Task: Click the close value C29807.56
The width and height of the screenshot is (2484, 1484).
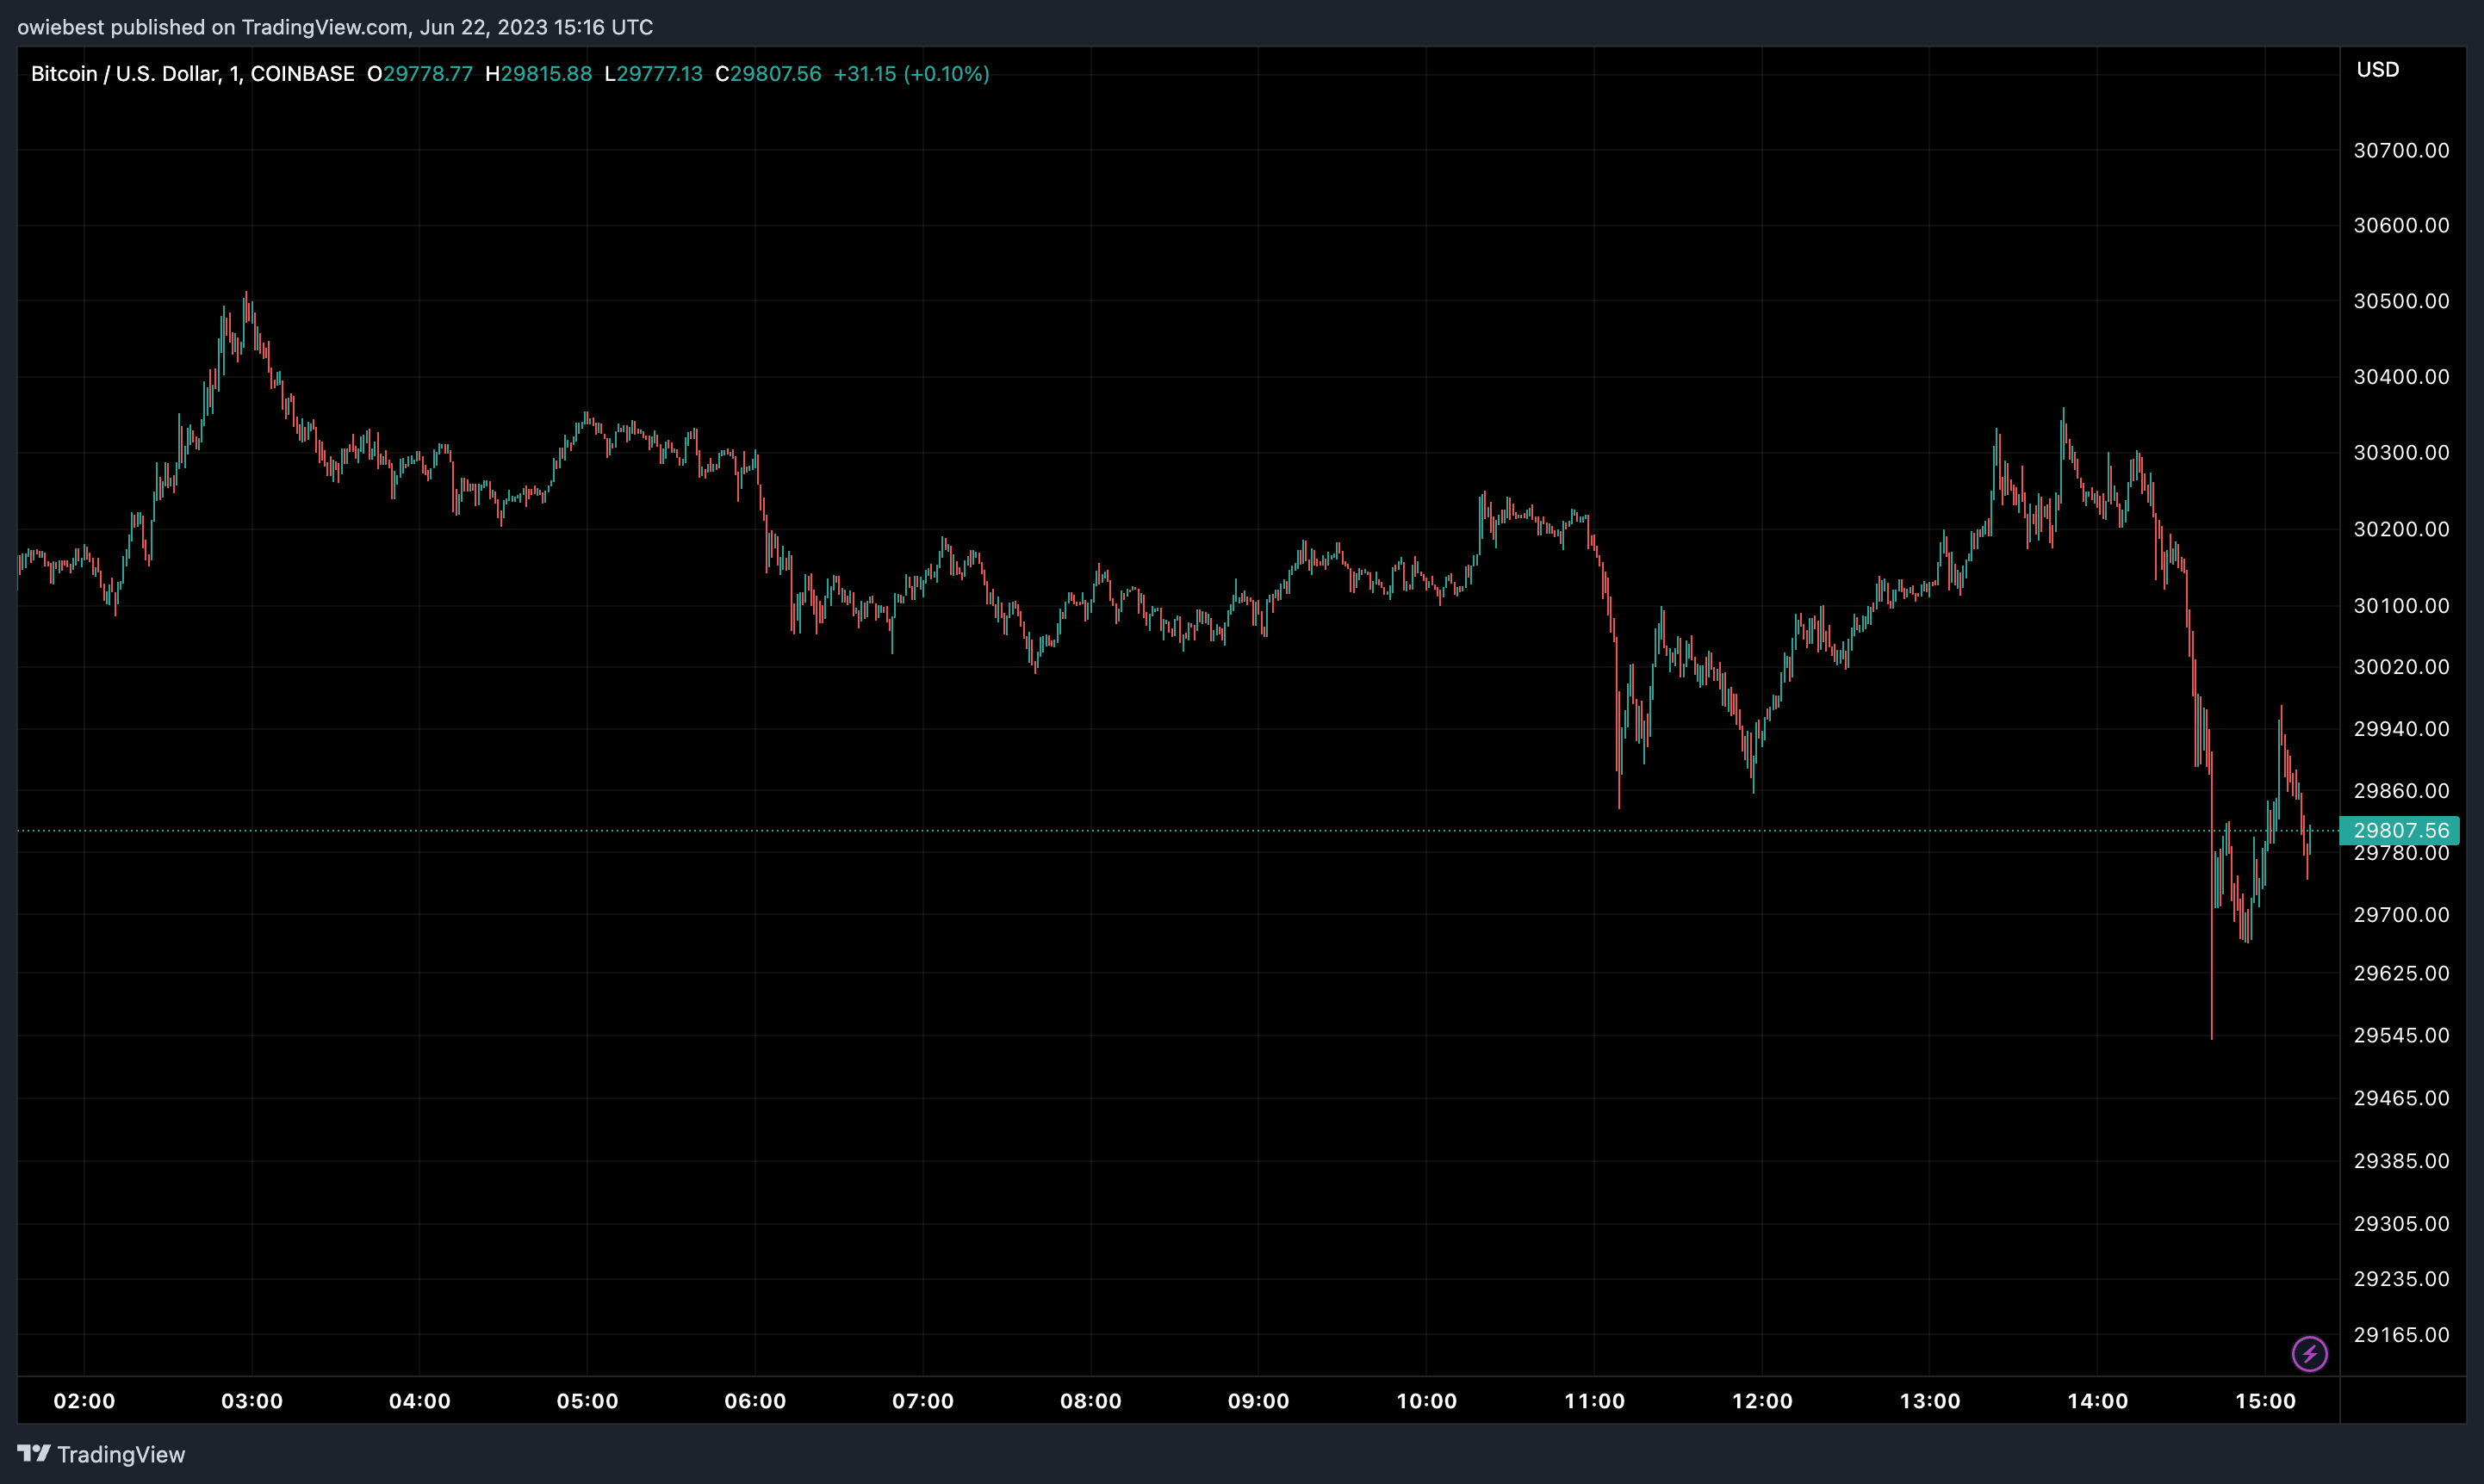Action: 767,74
